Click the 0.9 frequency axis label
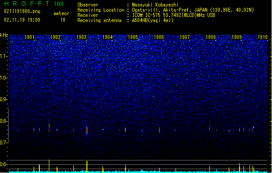This screenshot has height=173, width=272. point(4,99)
